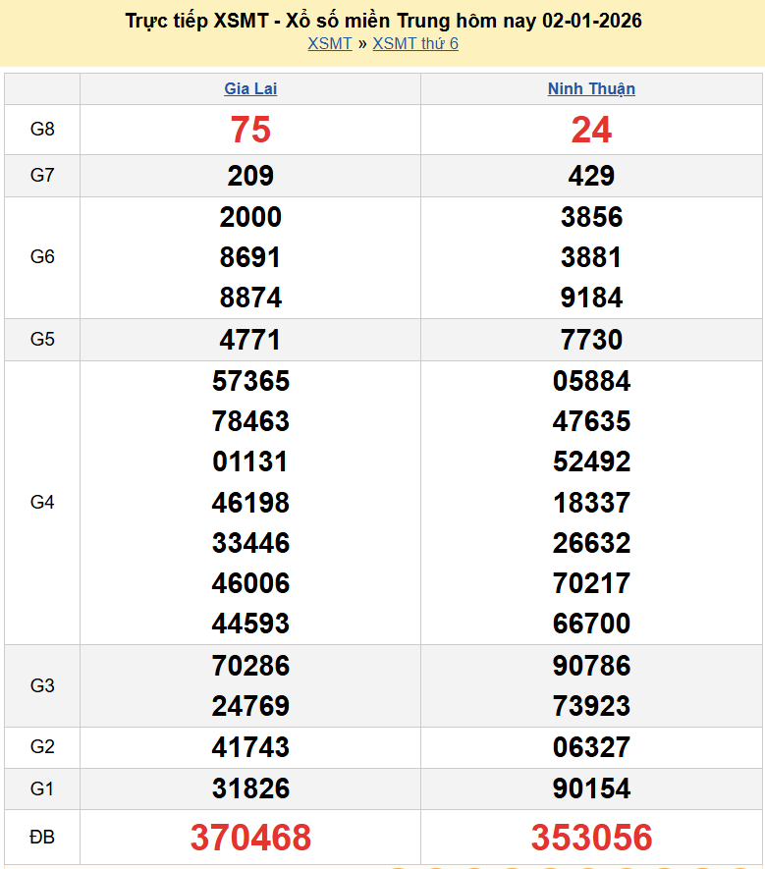Click Ninh Thuận G6 number 9184

point(591,298)
